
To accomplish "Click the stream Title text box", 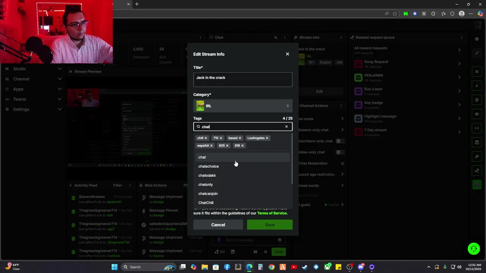I will coord(243,80).
